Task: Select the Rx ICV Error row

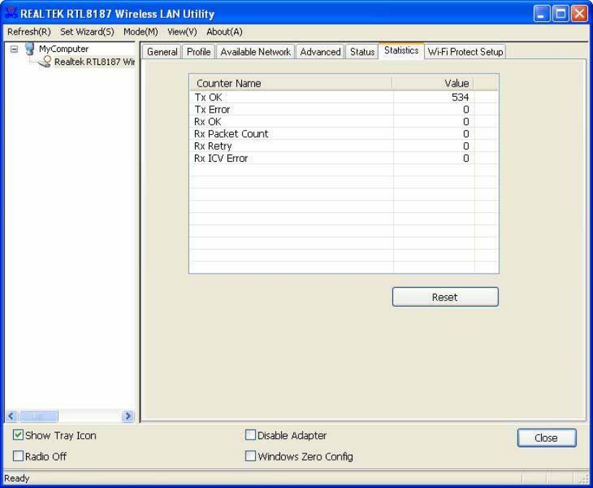Action: click(343, 158)
